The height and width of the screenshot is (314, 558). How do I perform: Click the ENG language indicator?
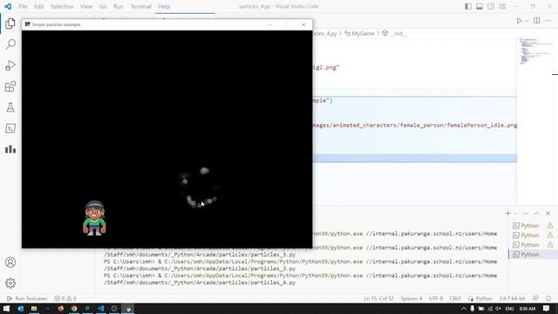[509, 309]
